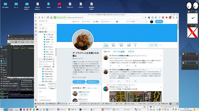Image resolution: width=199 pixels, height=111 pixels.
Task: Remove the bookmark with the minus button
Action: (x=46, y=28)
